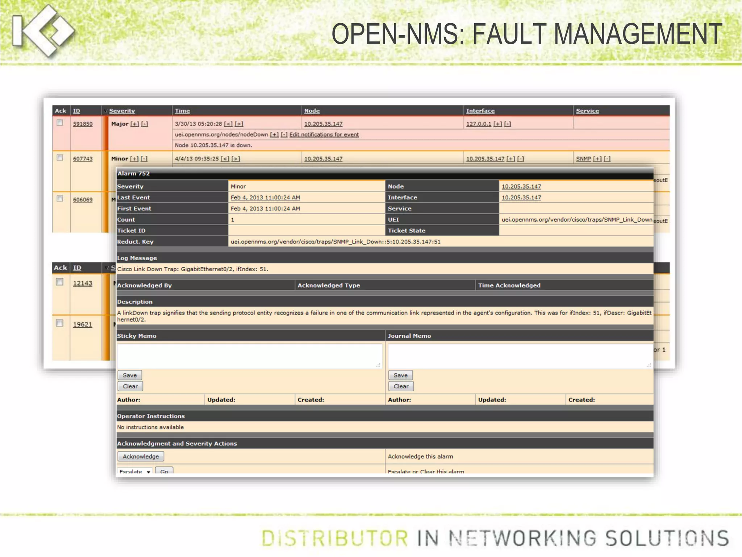This screenshot has height=557, width=742.
Task: Click [+] next to nodeDown UEI
Action: 274,135
